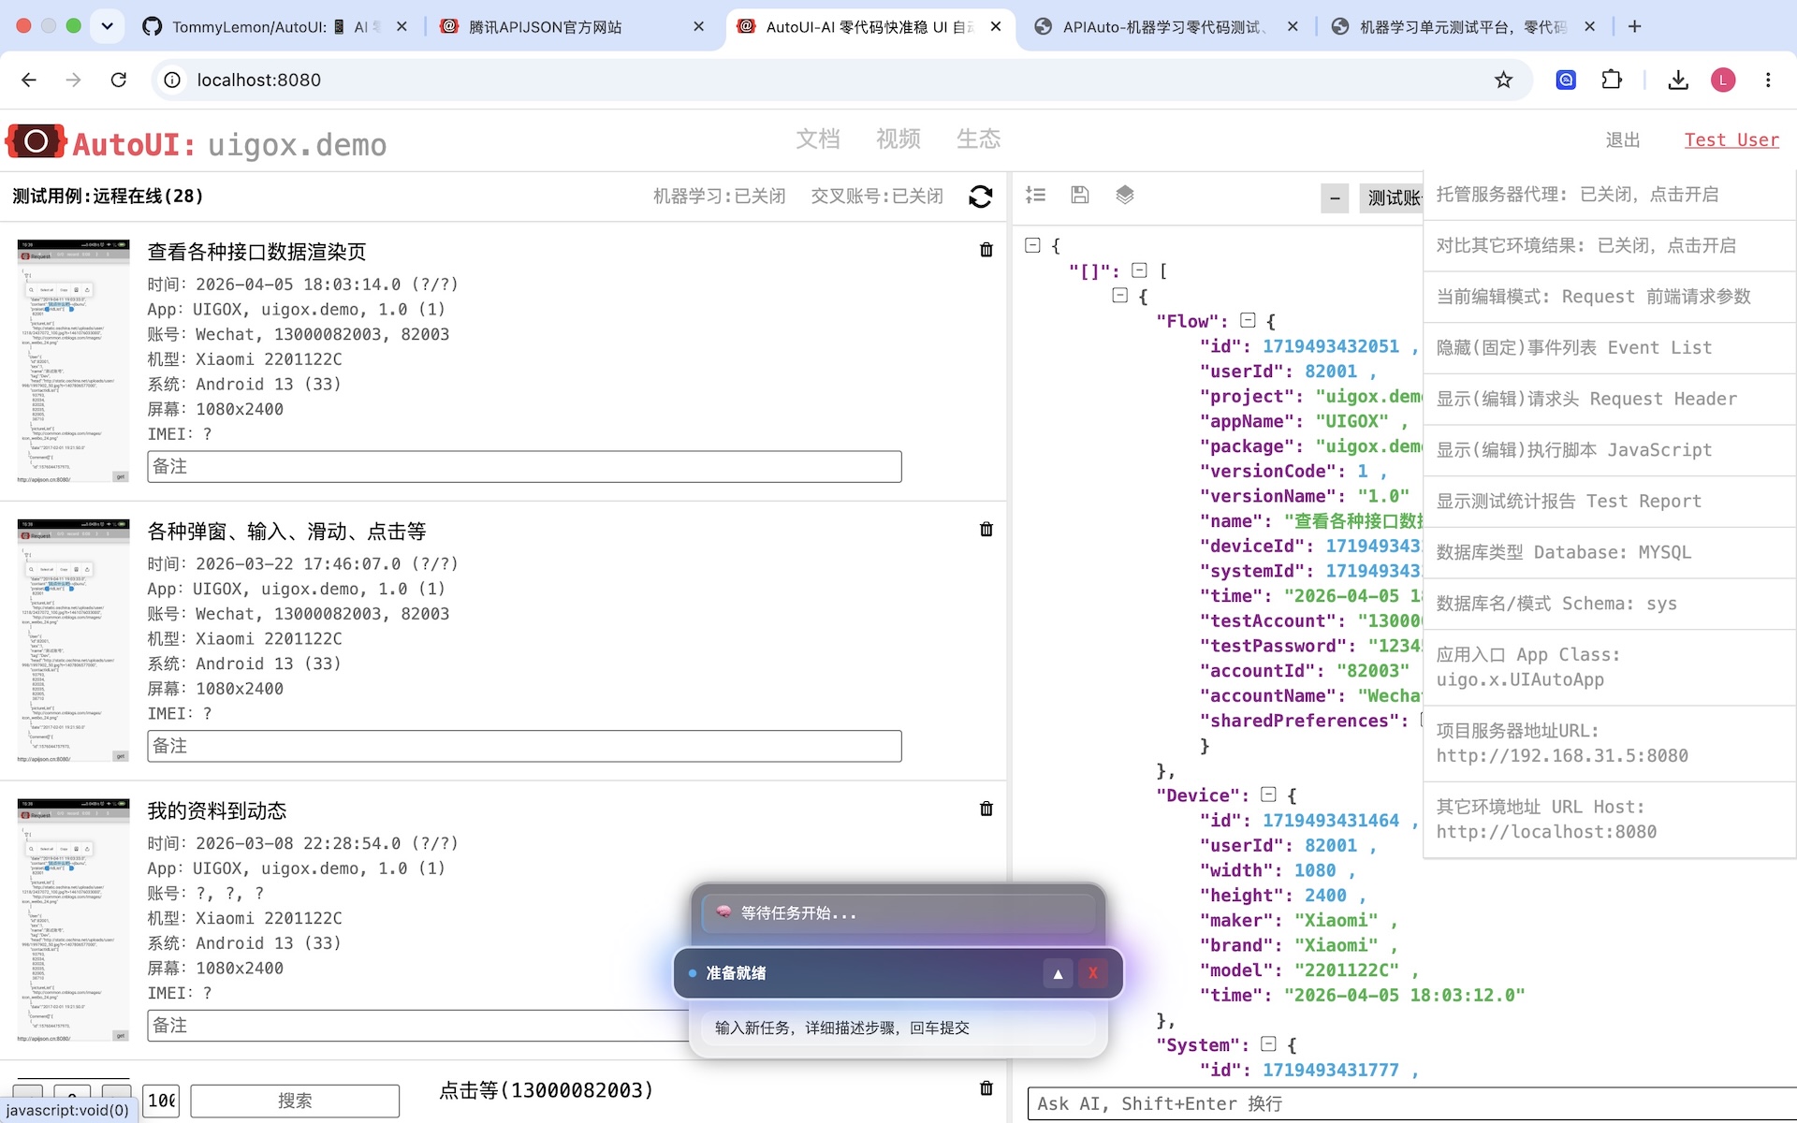This screenshot has height=1123, width=1797.
Task: Click the list format icon above JSON editor
Action: tap(1035, 195)
